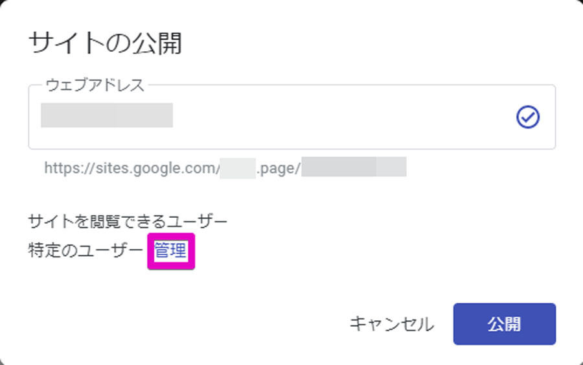Publish the site with 公開 button
Image resolution: width=583 pixels, height=365 pixels.
tap(504, 324)
